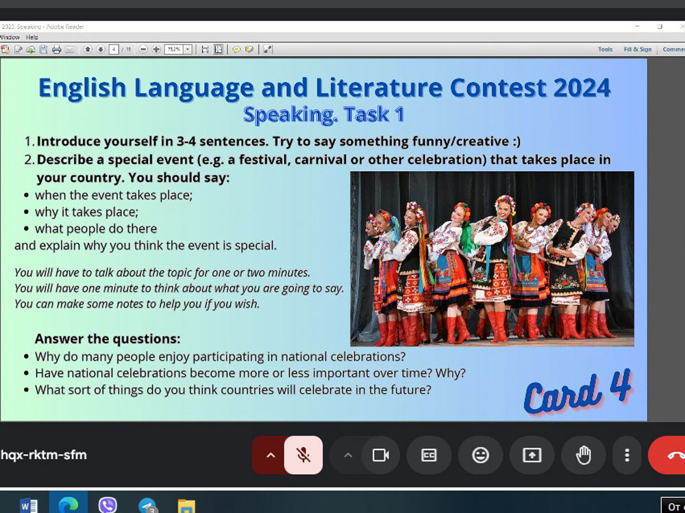Viewport: 685px width, 513px height.
Task: Open the zoom percentage dropdown
Action: [x=188, y=49]
